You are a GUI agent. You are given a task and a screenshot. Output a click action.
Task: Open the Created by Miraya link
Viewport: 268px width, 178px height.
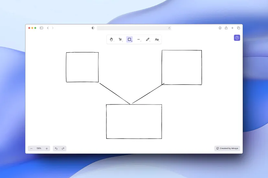coord(227,148)
